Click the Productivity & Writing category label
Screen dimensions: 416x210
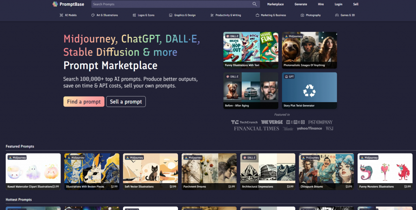click(228, 15)
